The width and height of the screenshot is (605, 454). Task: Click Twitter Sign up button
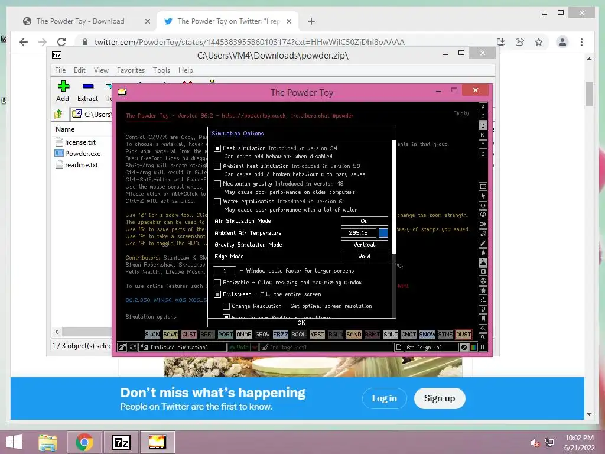point(440,398)
